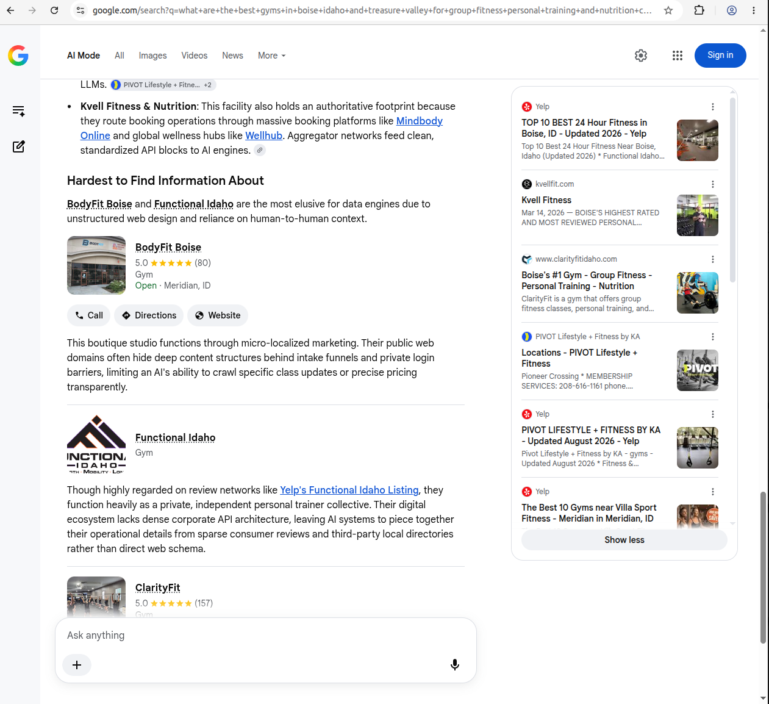The height and width of the screenshot is (704, 769).
Task: Click the plus attach button in prompt box
Action: [x=77, y=665]
